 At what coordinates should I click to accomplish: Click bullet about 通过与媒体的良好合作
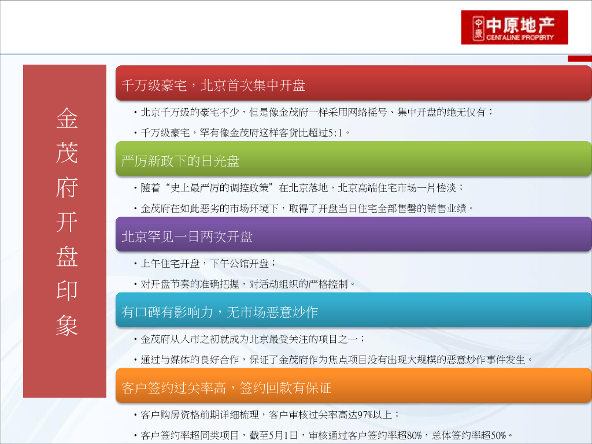pyautogui.click(x=333, y=360)
